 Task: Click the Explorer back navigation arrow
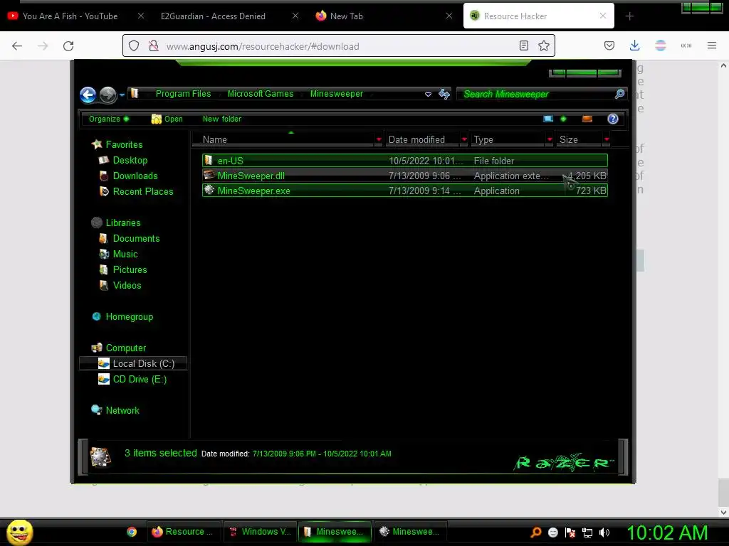88,95
